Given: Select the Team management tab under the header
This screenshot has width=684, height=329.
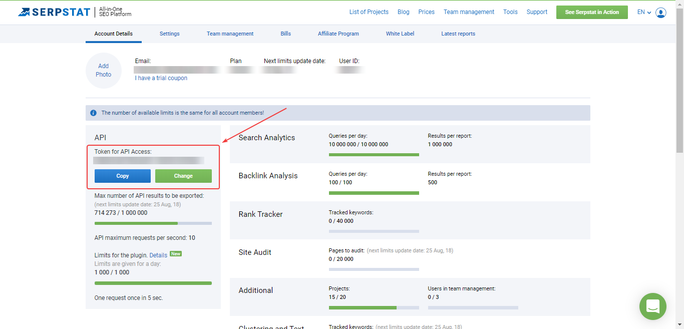Looking at the screenshot, I should point(230,34).
